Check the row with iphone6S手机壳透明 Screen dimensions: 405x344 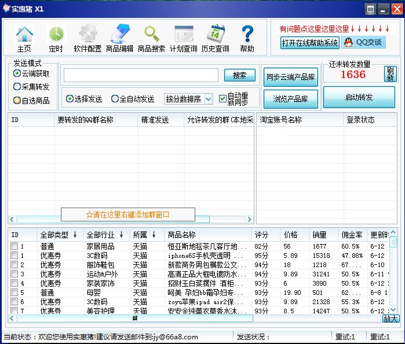pos(14,256)
